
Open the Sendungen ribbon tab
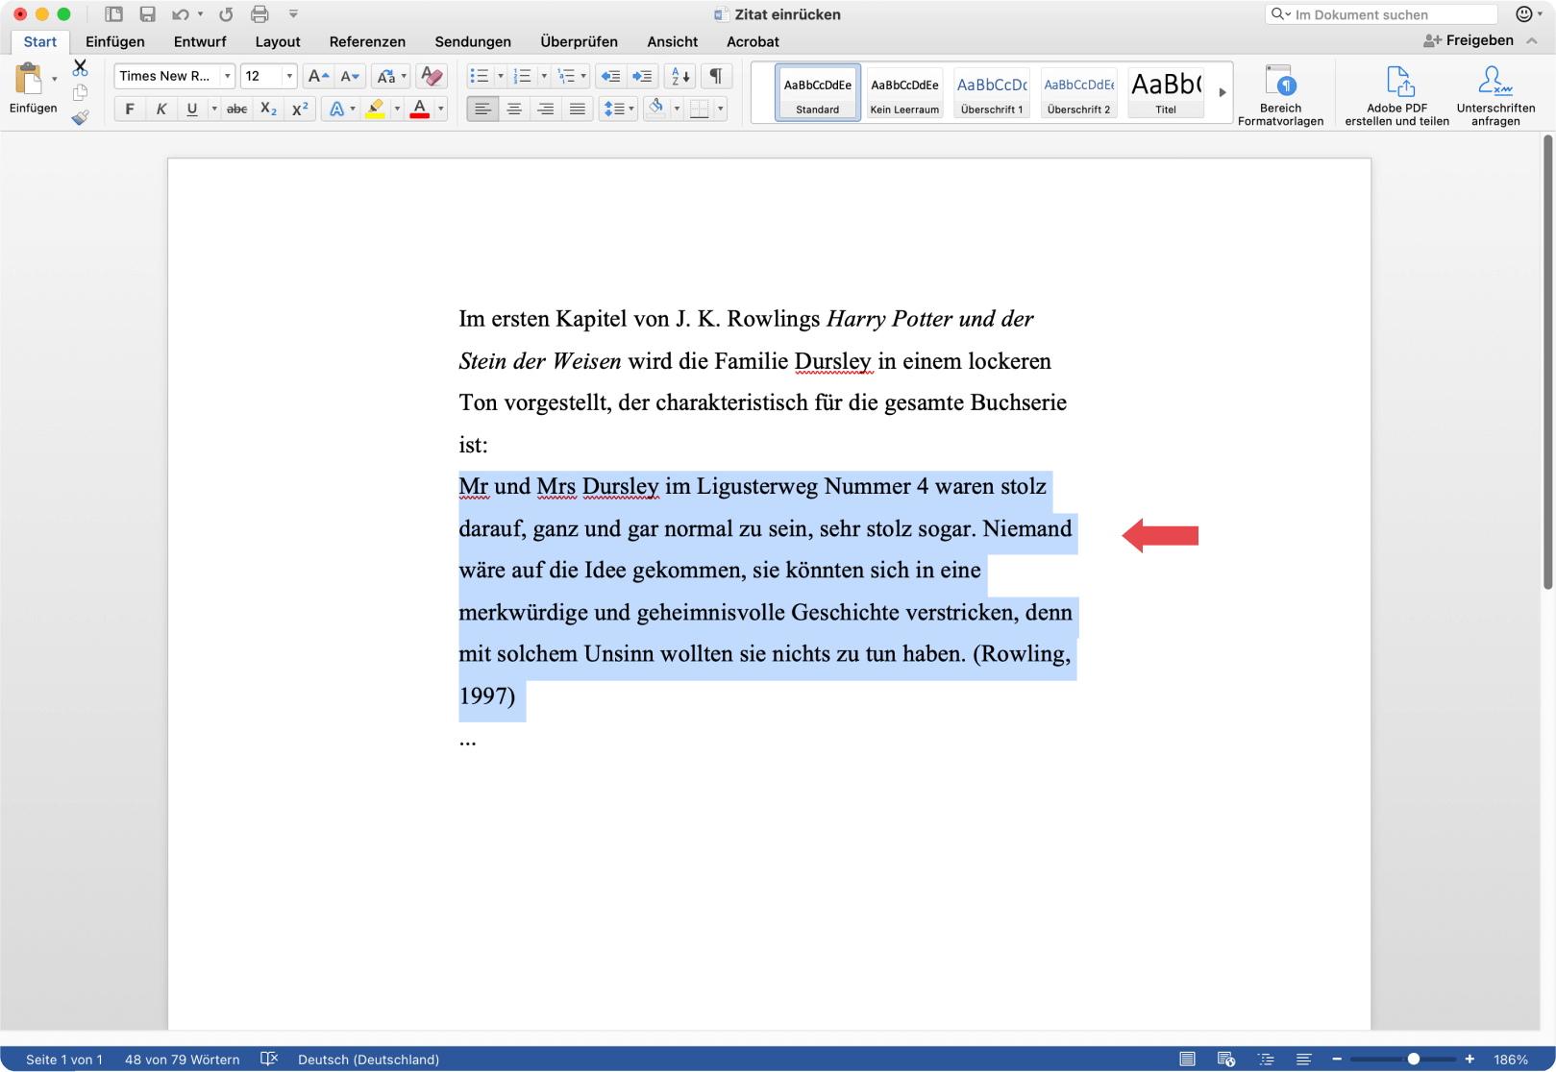tap(473, 41)
